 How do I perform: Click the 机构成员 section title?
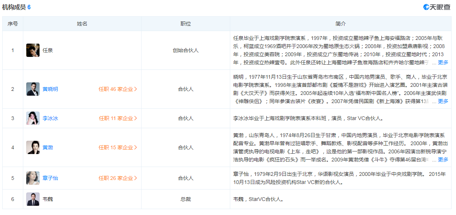(14, 7)
